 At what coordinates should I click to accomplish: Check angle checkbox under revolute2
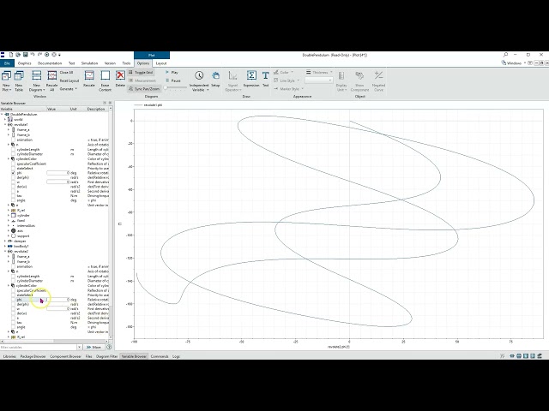click(x=14, y=327)
